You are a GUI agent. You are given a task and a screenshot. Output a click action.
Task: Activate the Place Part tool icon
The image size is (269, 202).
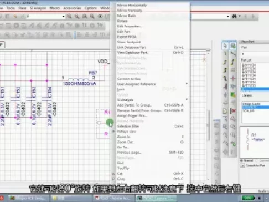pos(233,46)
